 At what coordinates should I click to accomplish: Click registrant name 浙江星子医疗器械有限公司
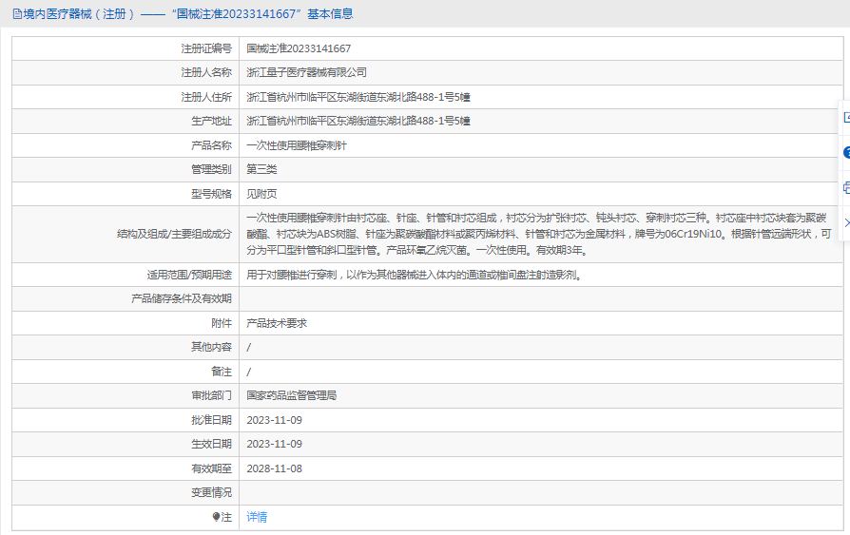coord(307,72)
